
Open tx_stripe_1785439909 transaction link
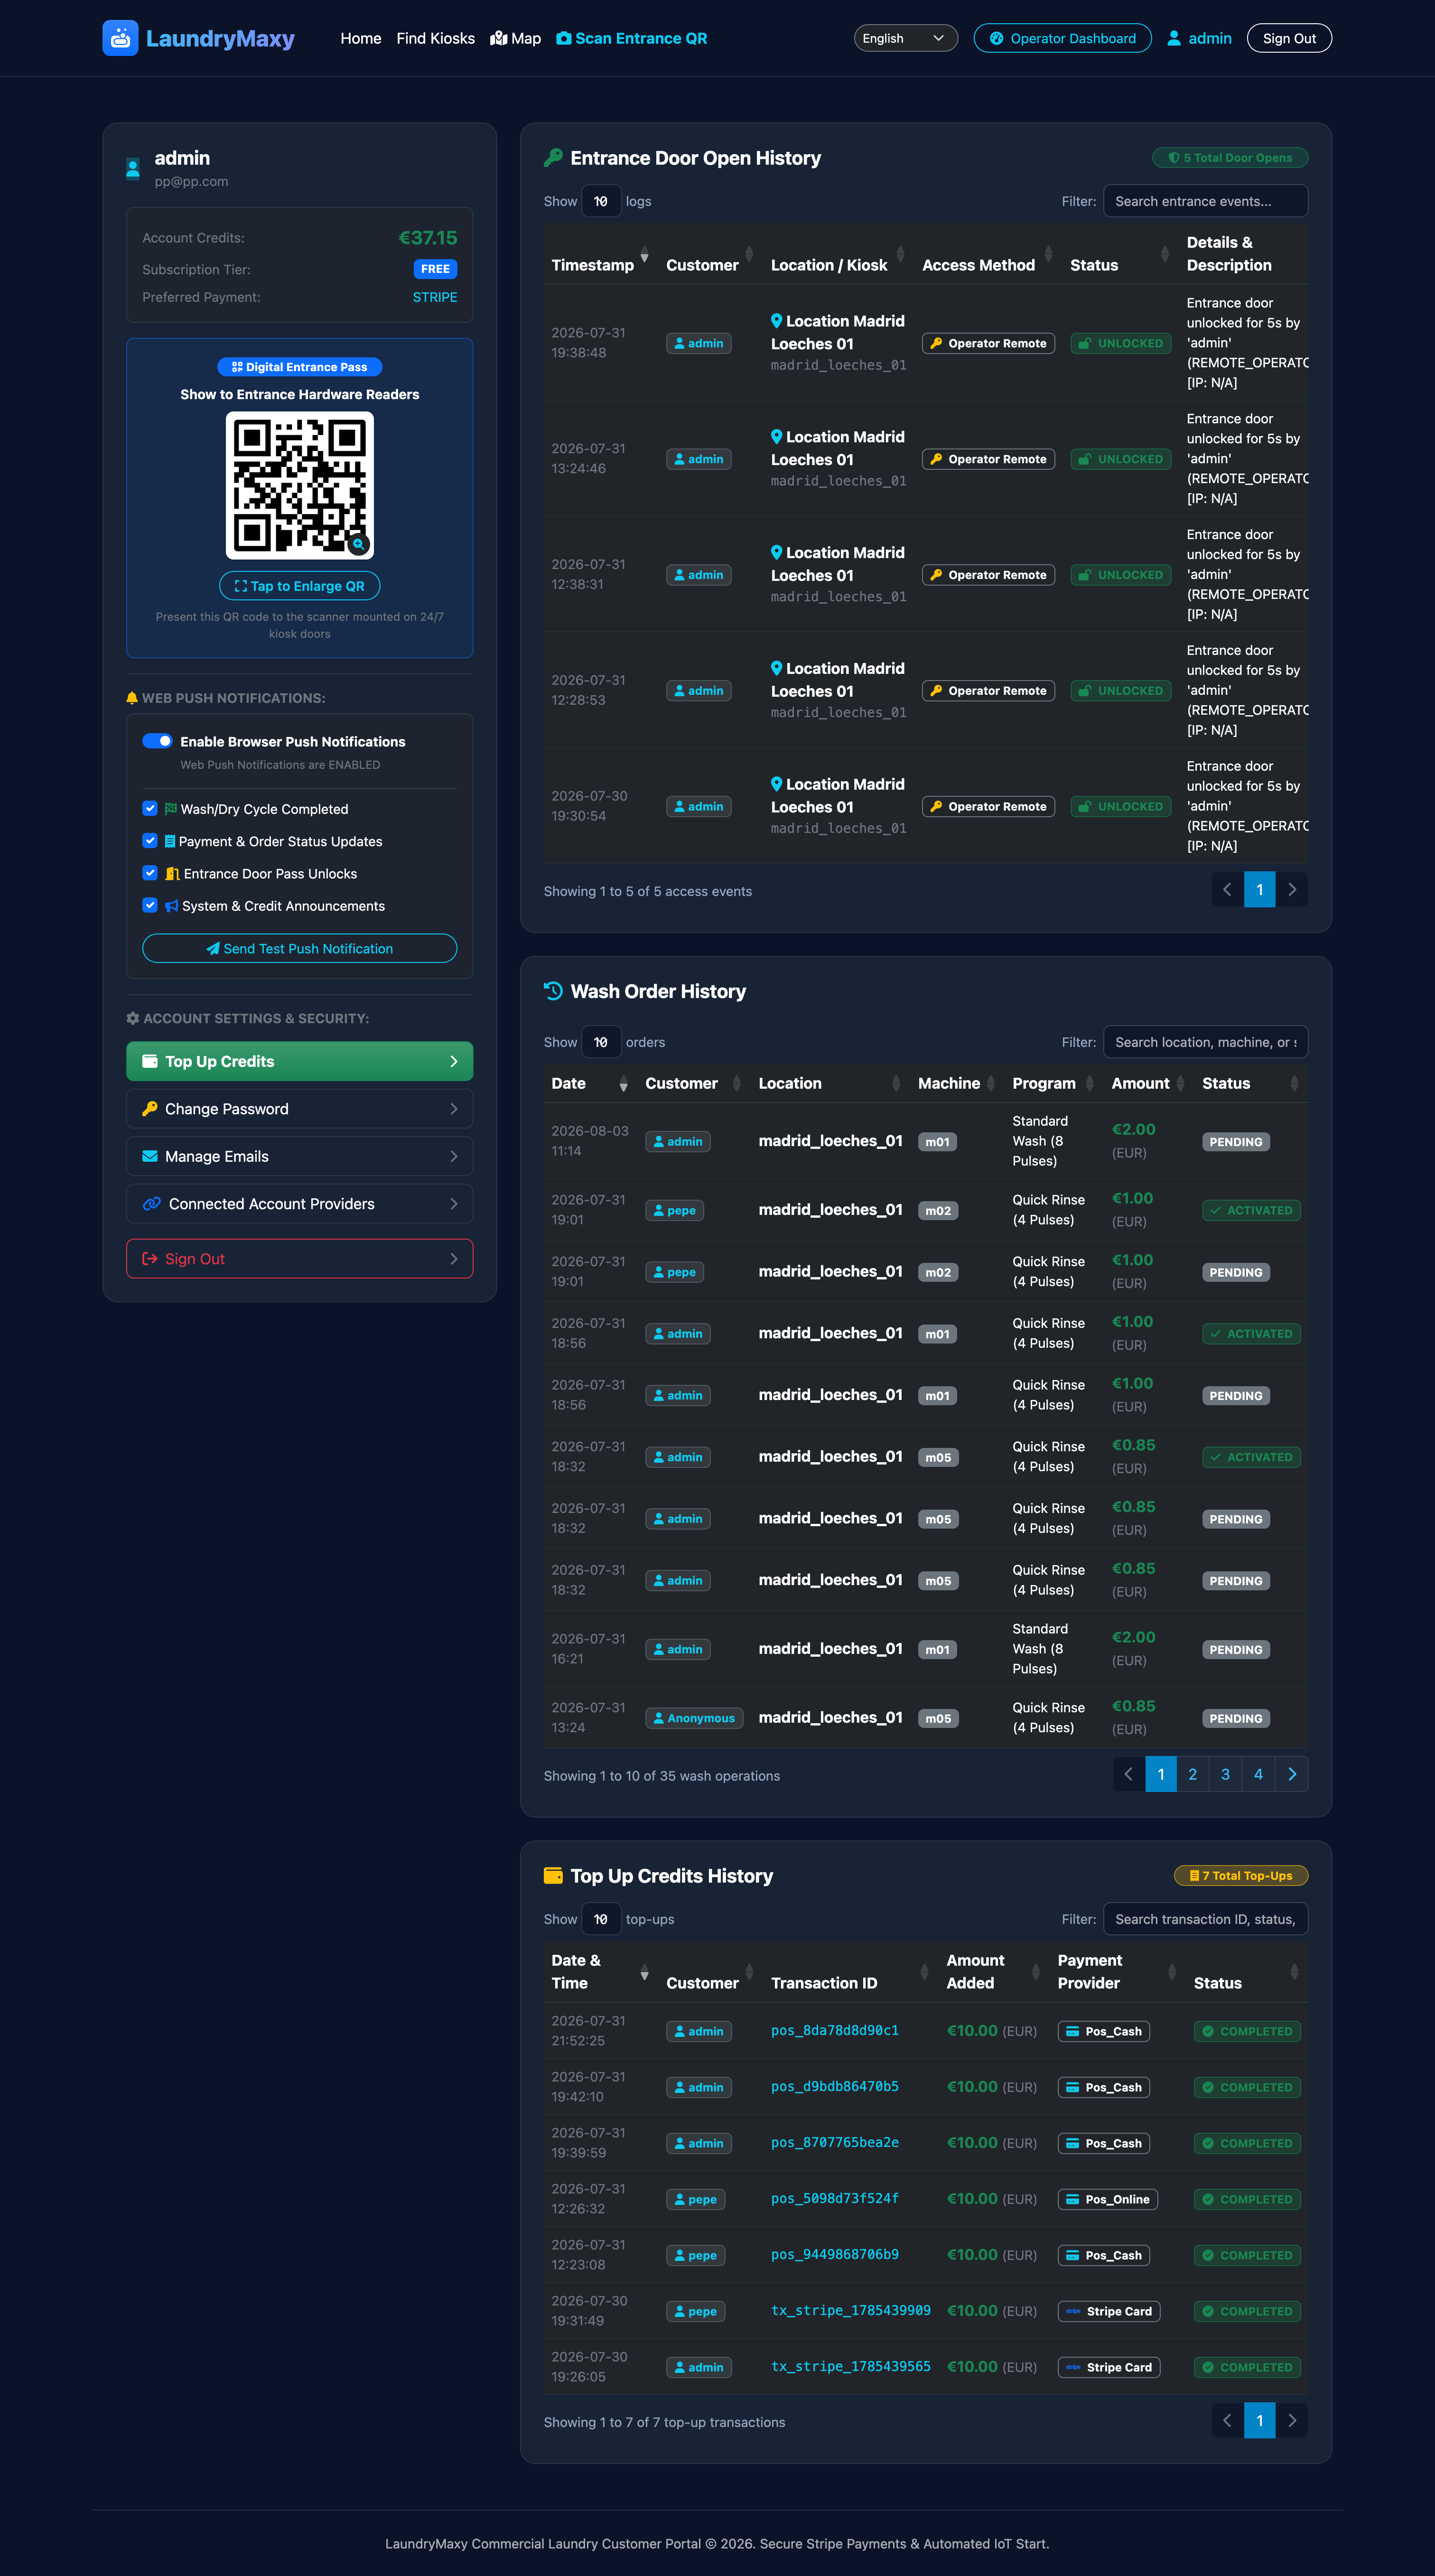click(851, 2310)
